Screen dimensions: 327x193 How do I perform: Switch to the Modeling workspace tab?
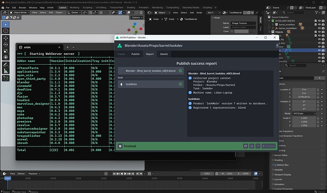[x=74, y=8]
